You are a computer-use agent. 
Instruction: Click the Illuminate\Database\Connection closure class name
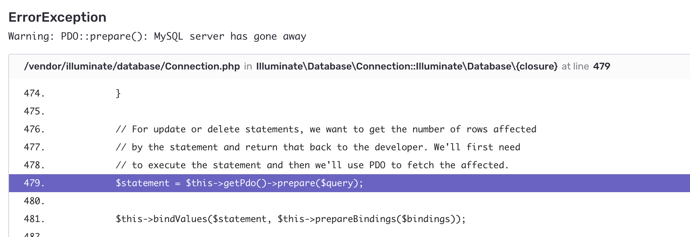click(407, 66)
